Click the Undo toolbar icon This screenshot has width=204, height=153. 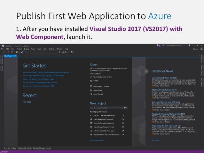click(x=26, y=52)
